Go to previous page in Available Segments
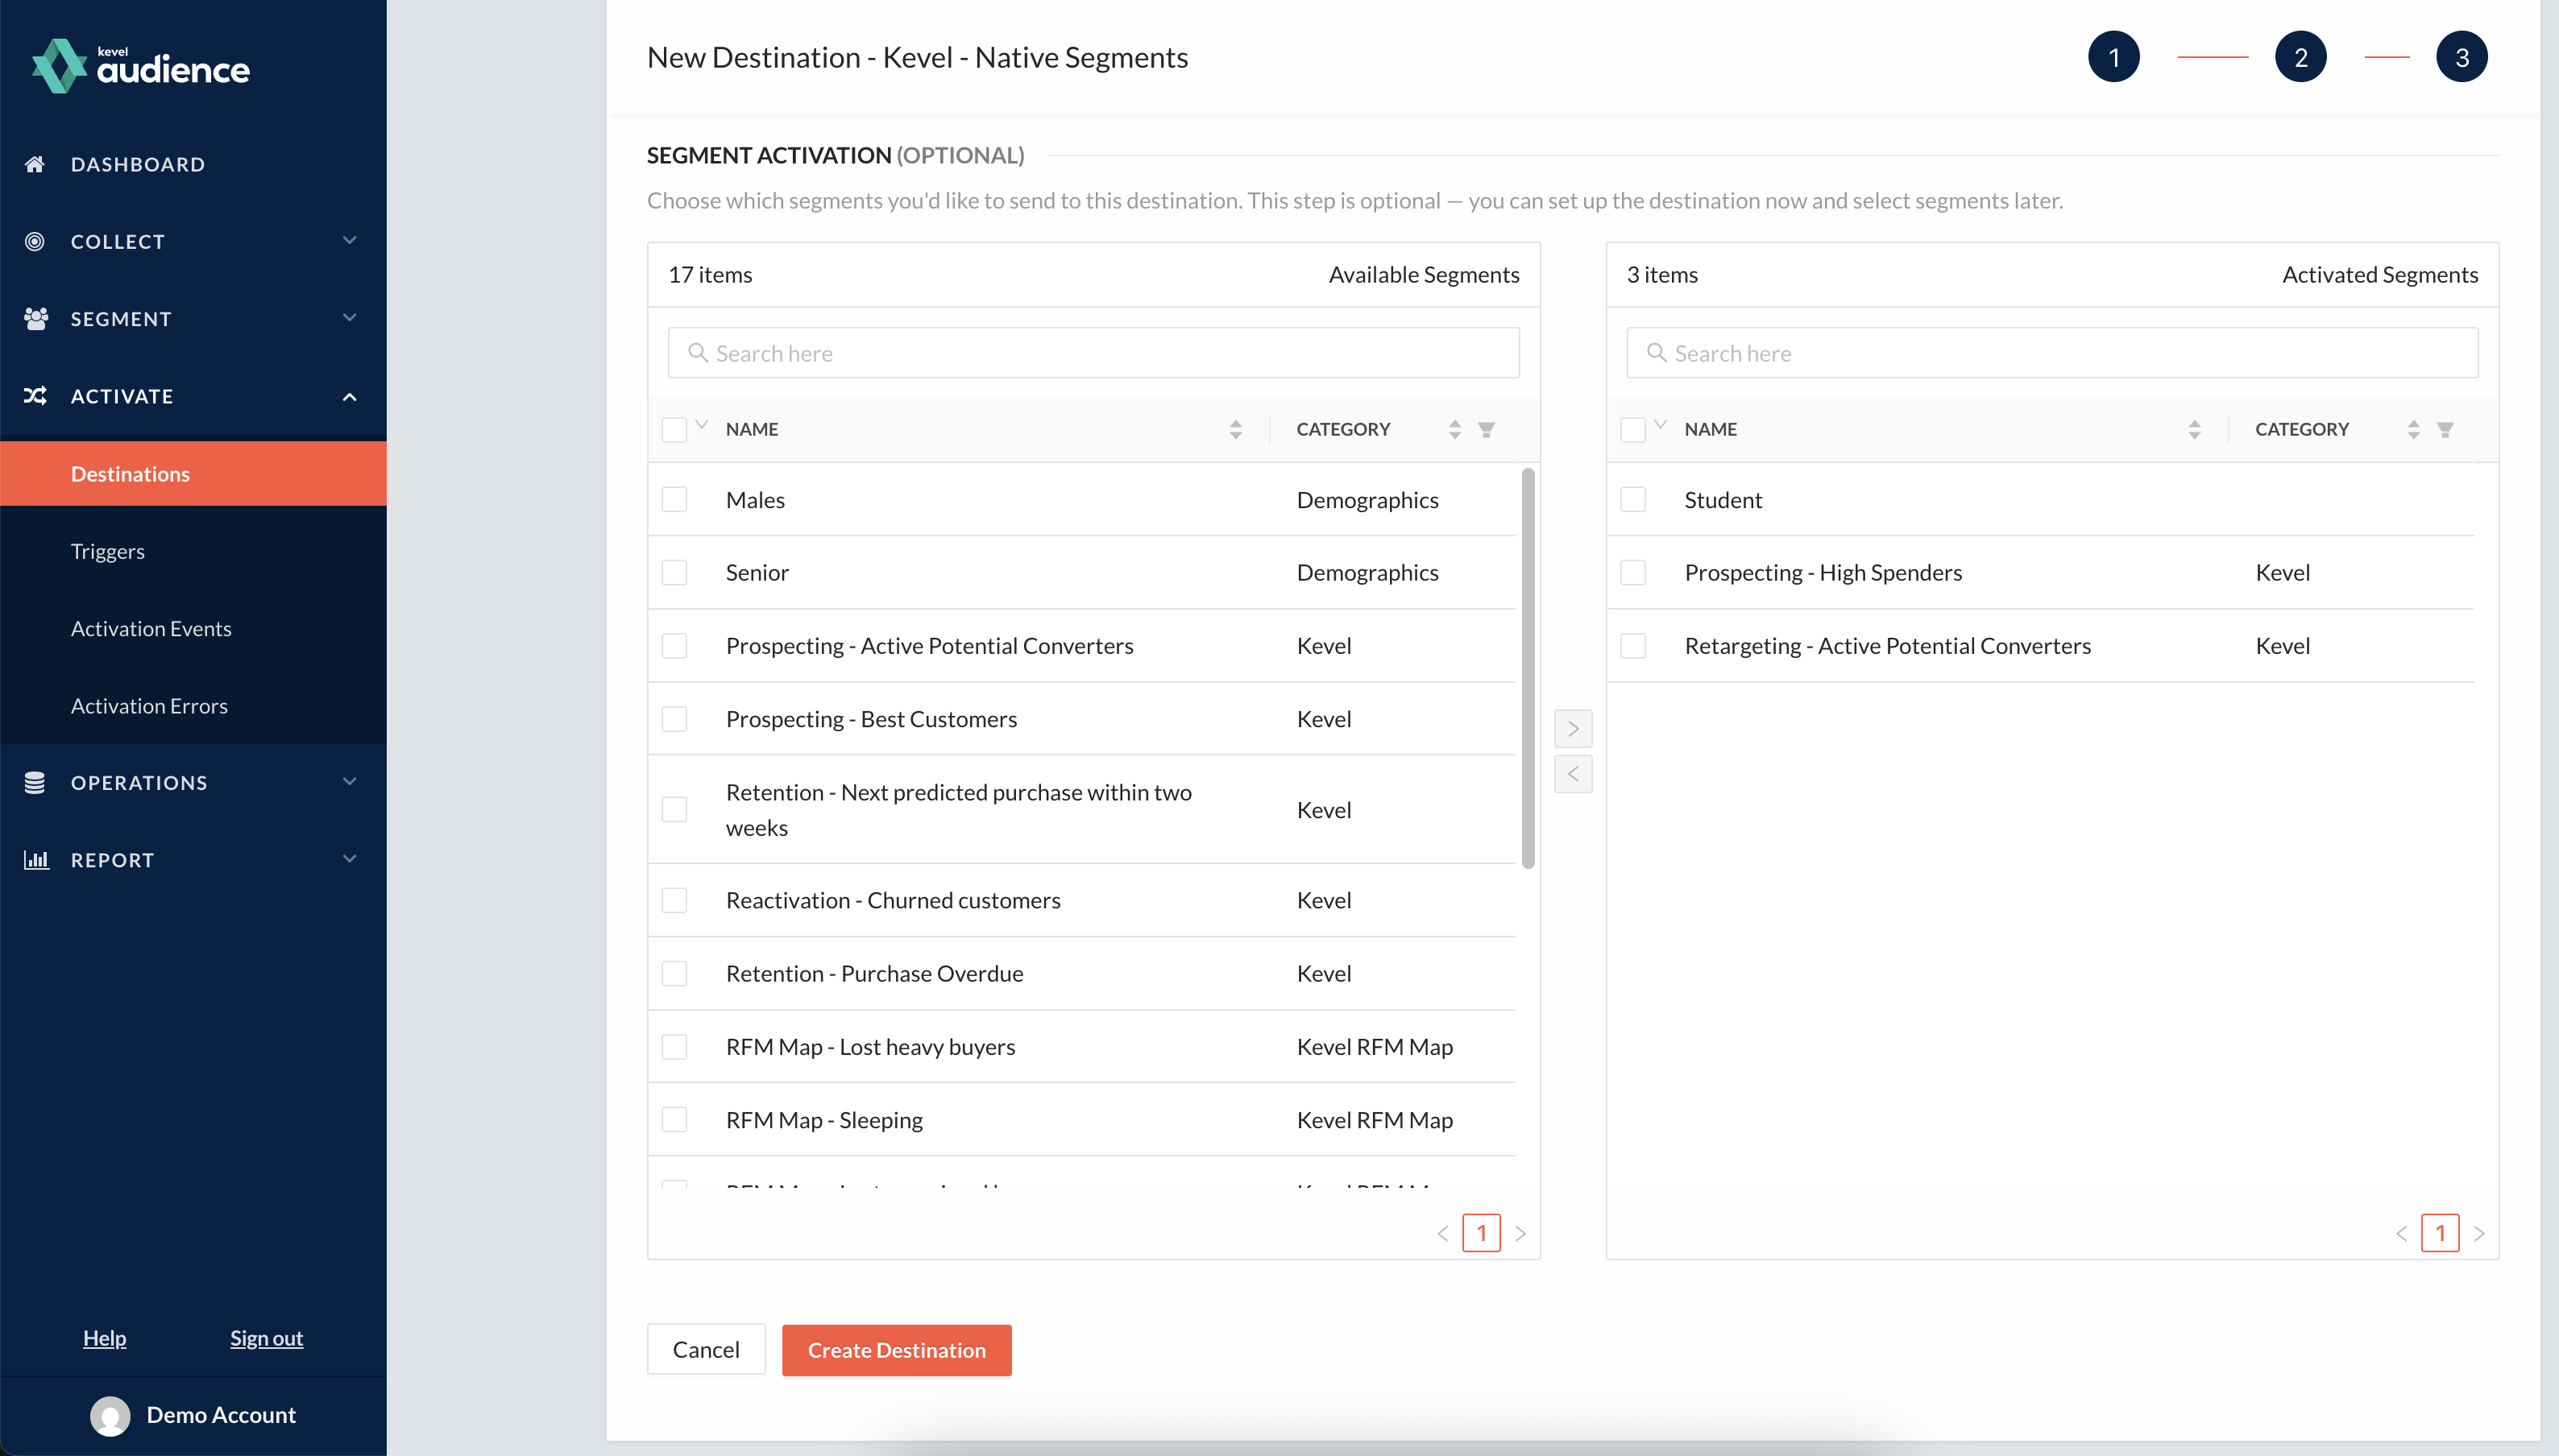 click(x=1442, y=1233)
